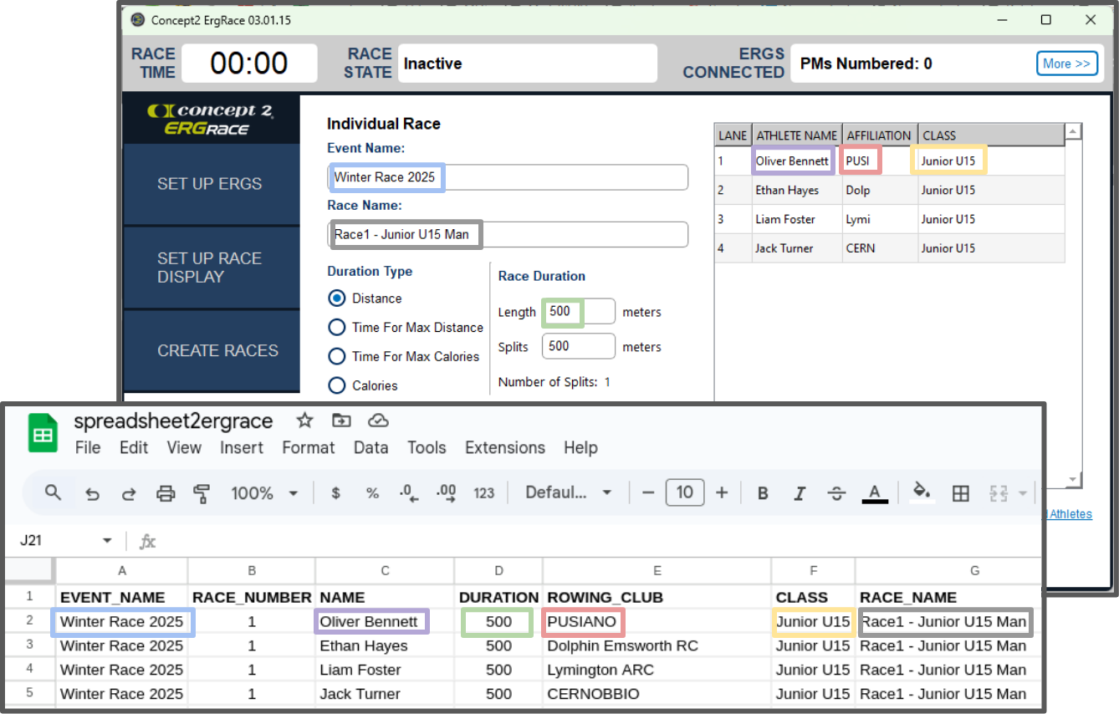This screenshot has height=714, width=1119.
Task: Open the View menu in Sheets
Action: coord(184,447)
